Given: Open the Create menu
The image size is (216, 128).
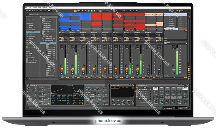Looking at the screenshot, I should [x=34, y=7].
